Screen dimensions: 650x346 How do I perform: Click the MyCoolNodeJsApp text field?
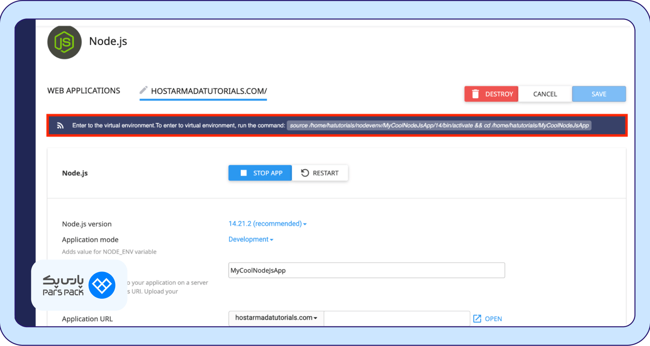[x=366, y=270]
